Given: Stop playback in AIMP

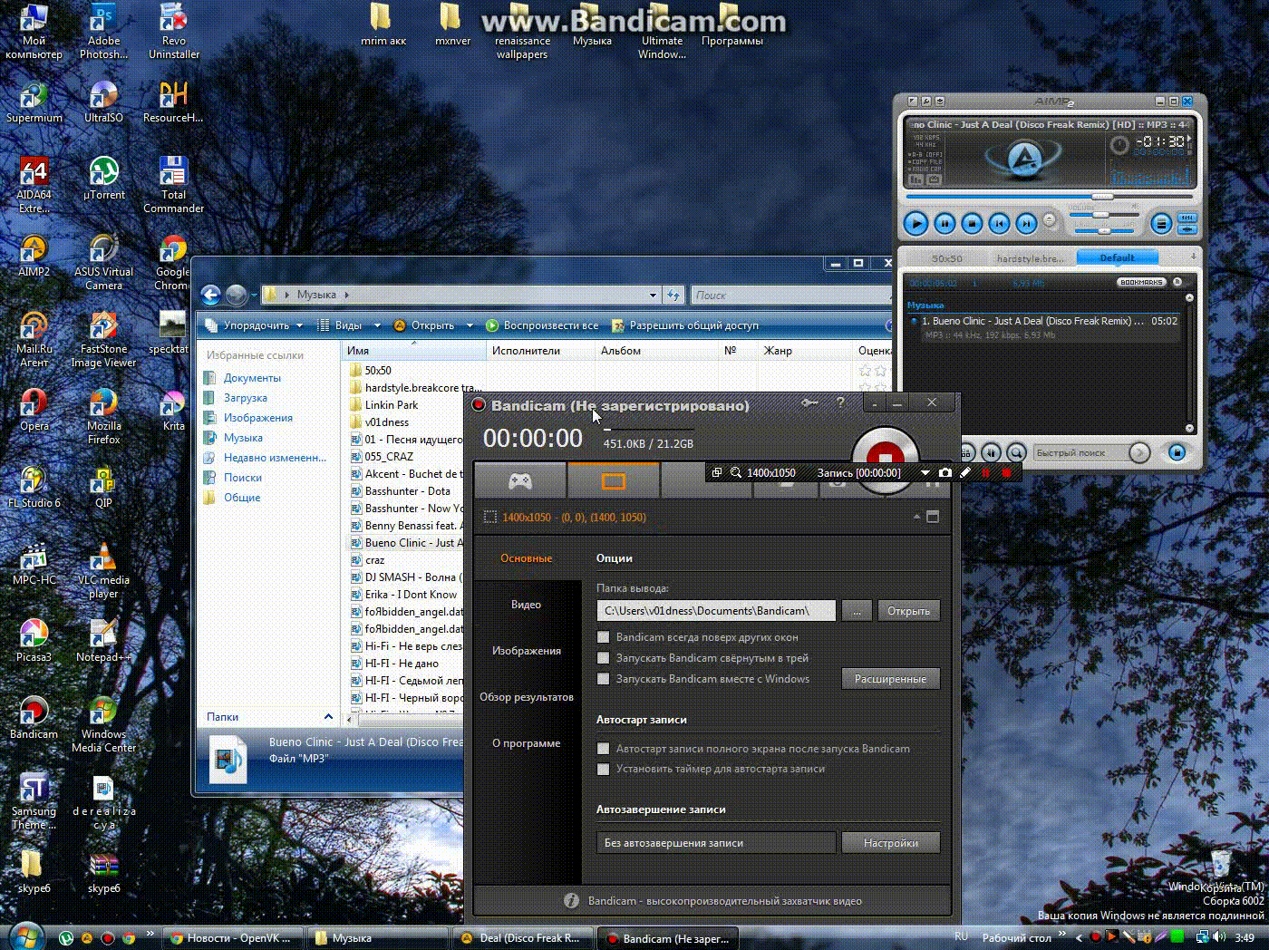Looking at the screenshot, I should click(x=972, y=222).
